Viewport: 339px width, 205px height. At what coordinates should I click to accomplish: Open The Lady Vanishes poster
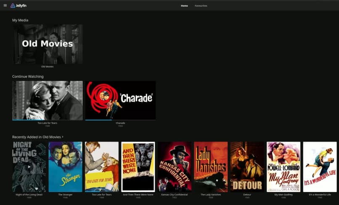pyautogui.click(x=211, y=167)
